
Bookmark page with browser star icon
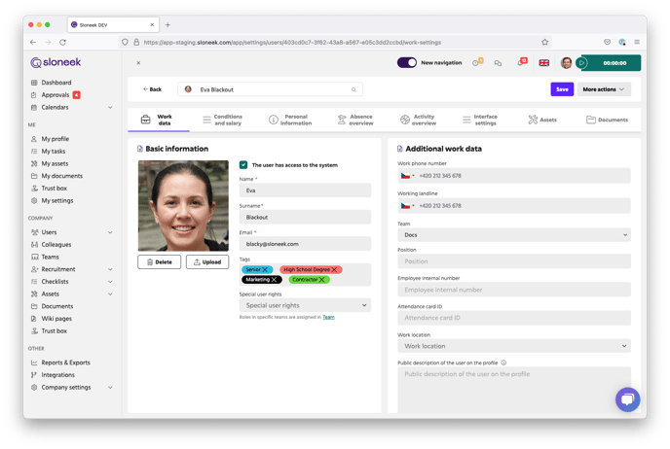tap(544, 42)
